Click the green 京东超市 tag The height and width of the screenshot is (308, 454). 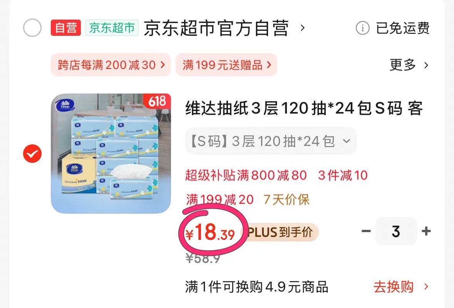pyautogui.click(x=112, y=28)
